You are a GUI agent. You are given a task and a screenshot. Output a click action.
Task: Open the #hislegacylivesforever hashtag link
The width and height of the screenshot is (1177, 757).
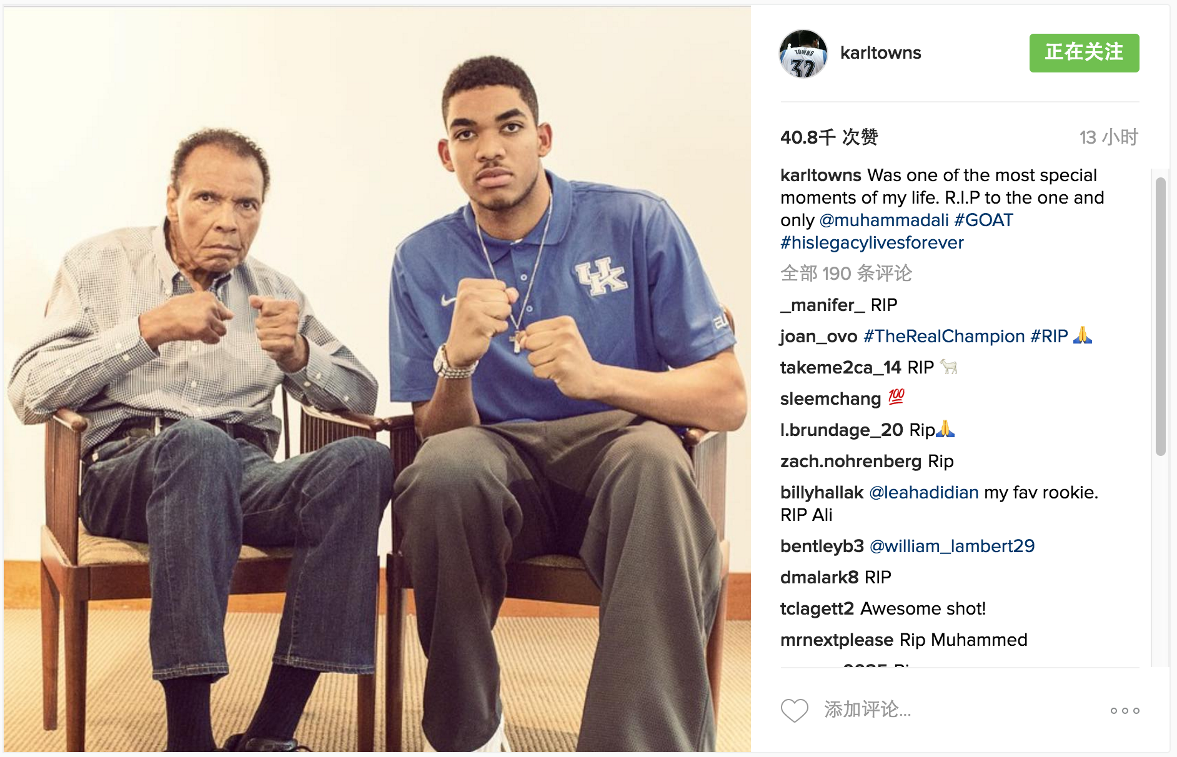872,243
